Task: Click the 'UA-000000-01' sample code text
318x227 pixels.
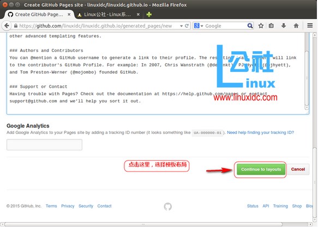Action: point(207,133)
